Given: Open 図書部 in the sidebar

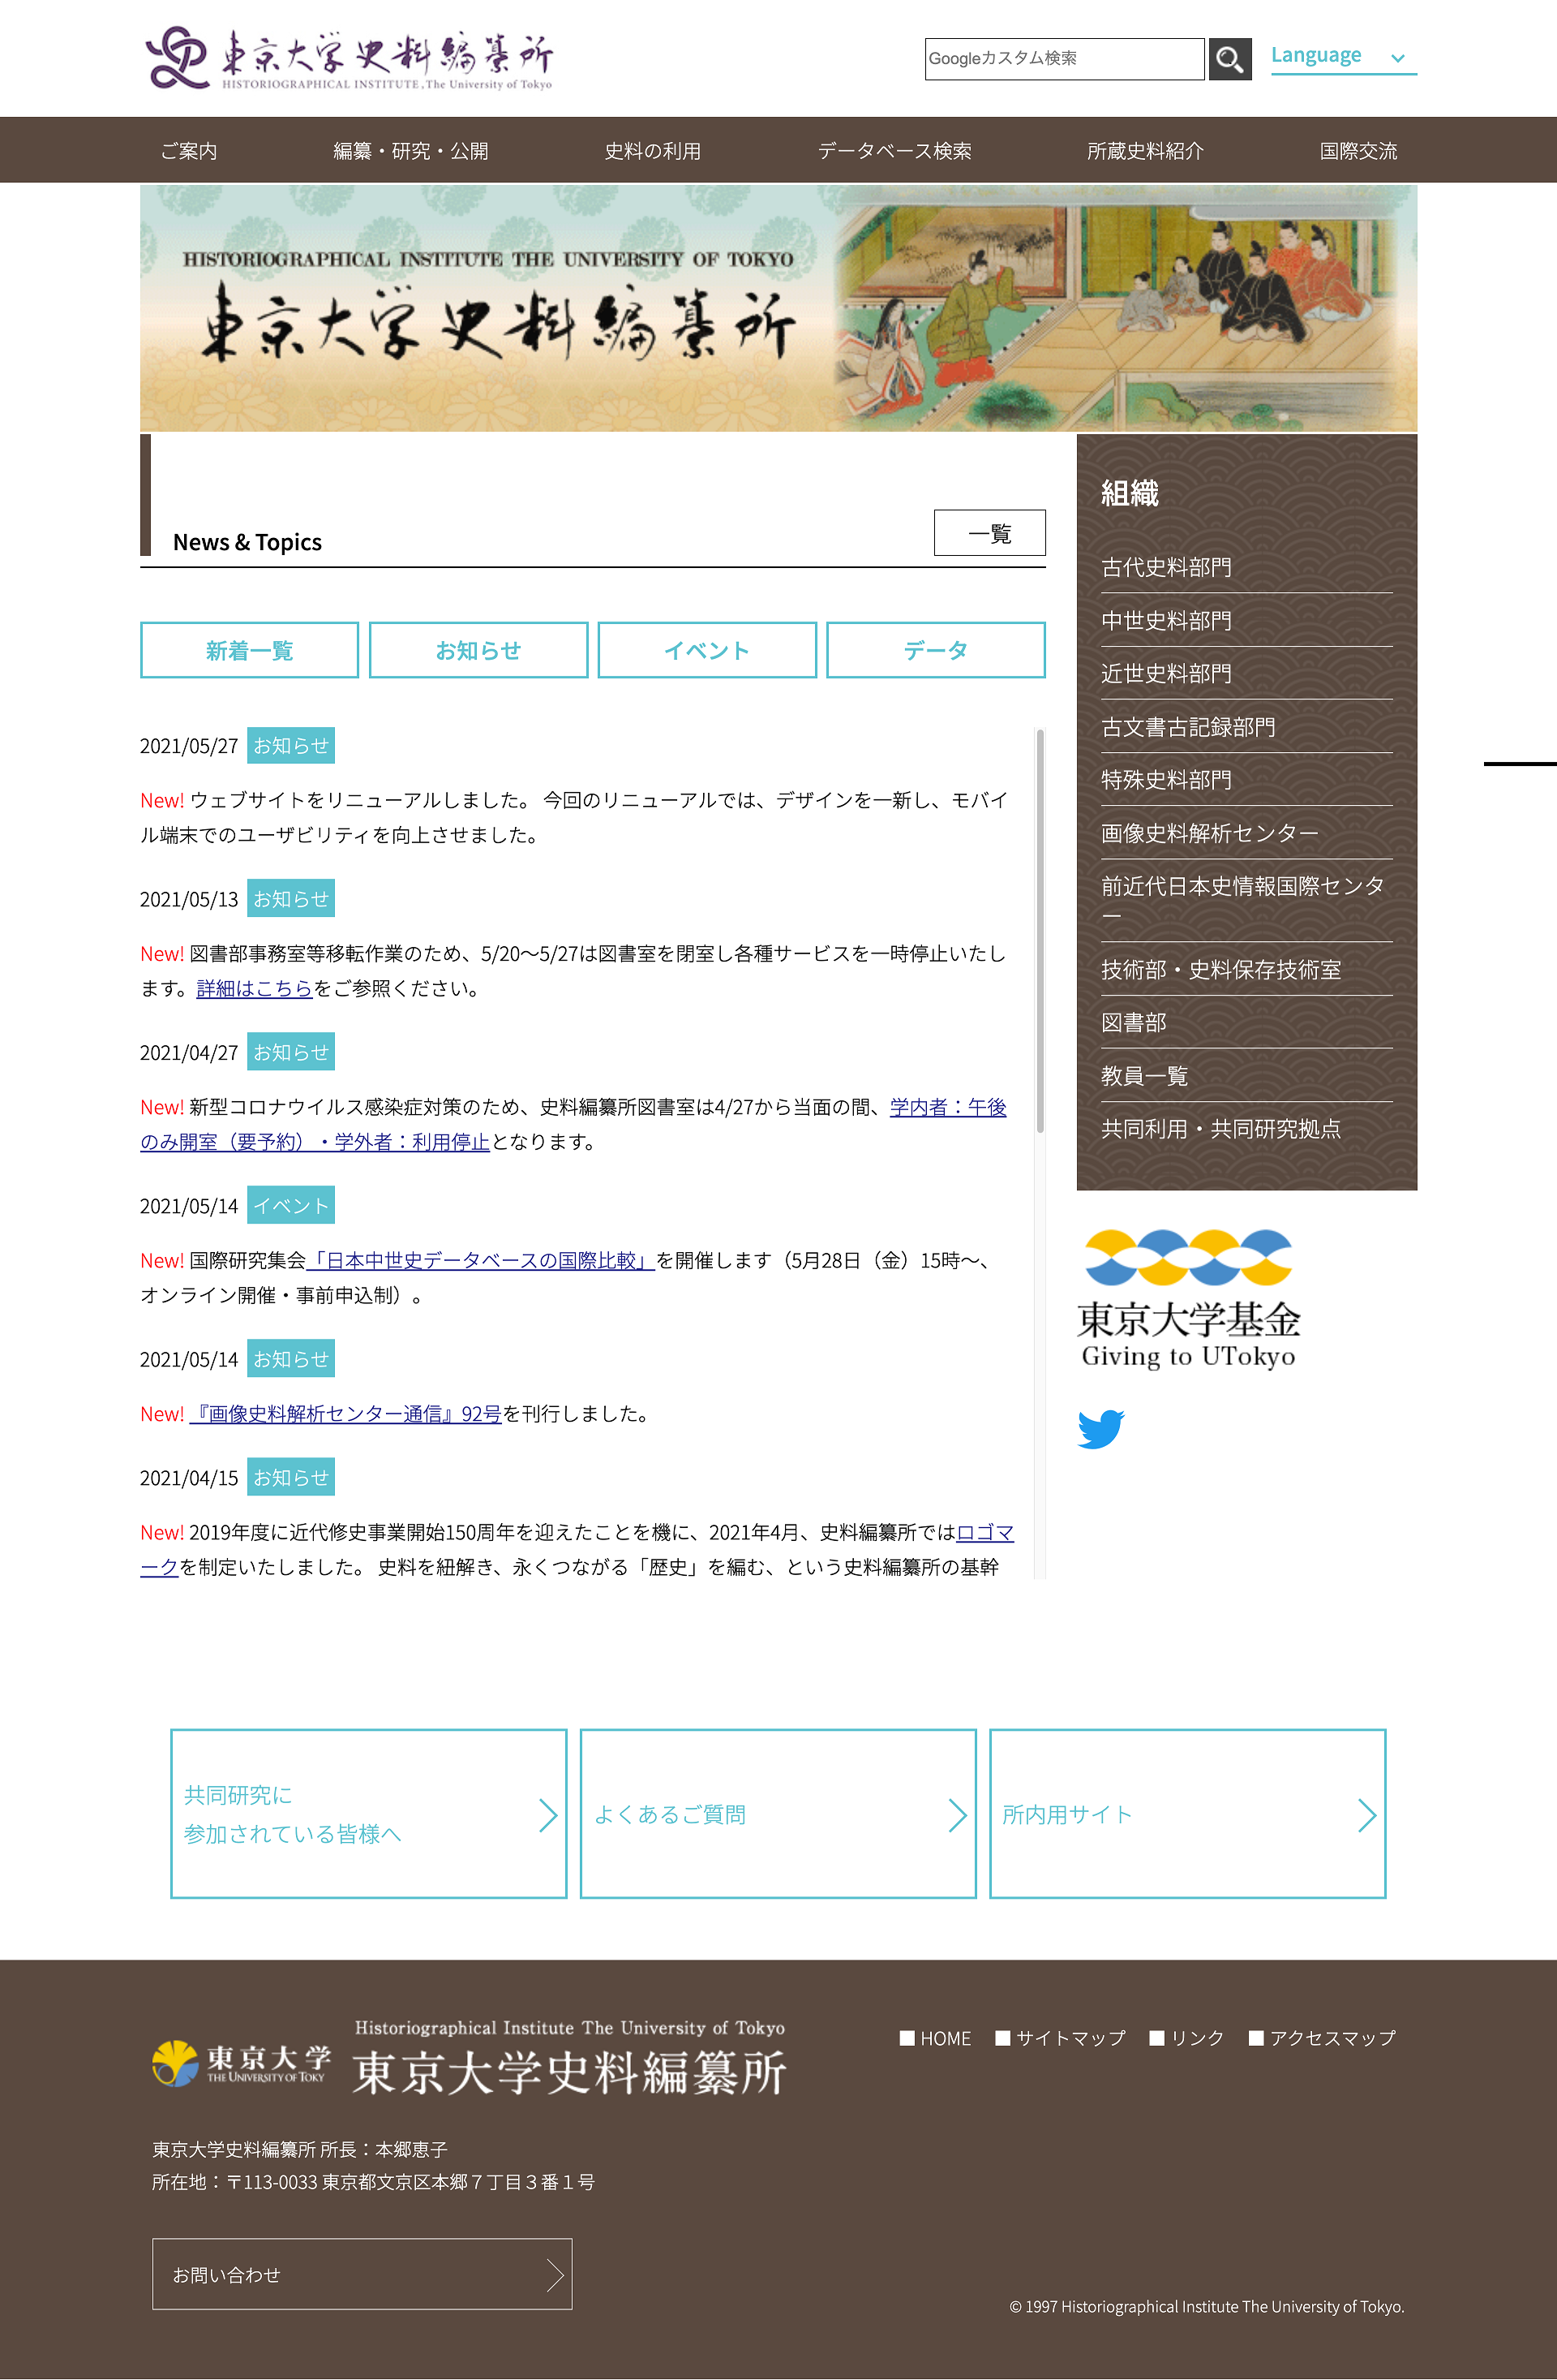Looking at the screenshot, I should pyautogui.click(x=1246, y=1022).
